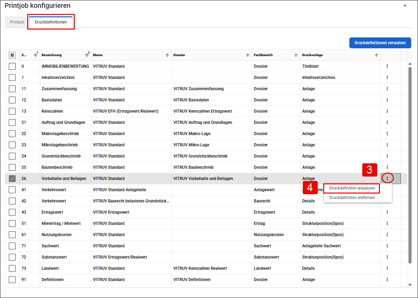The image size is (418, 298).
Task: Open the three-dot menu for Mietertrag / Mietwert row
Action: point(387,223)
